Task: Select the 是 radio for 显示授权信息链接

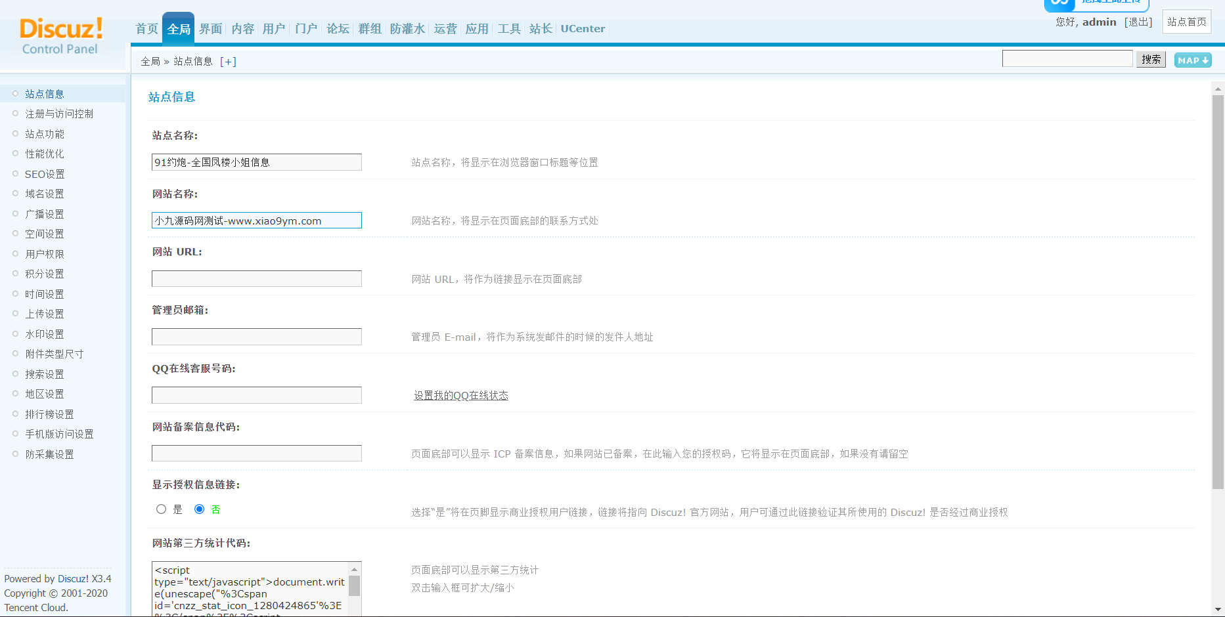Action: click(161, 509)
